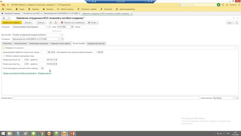Expand the Основание dropdown arrow
This screenshot has width=241, height=136.
(59, 39)
